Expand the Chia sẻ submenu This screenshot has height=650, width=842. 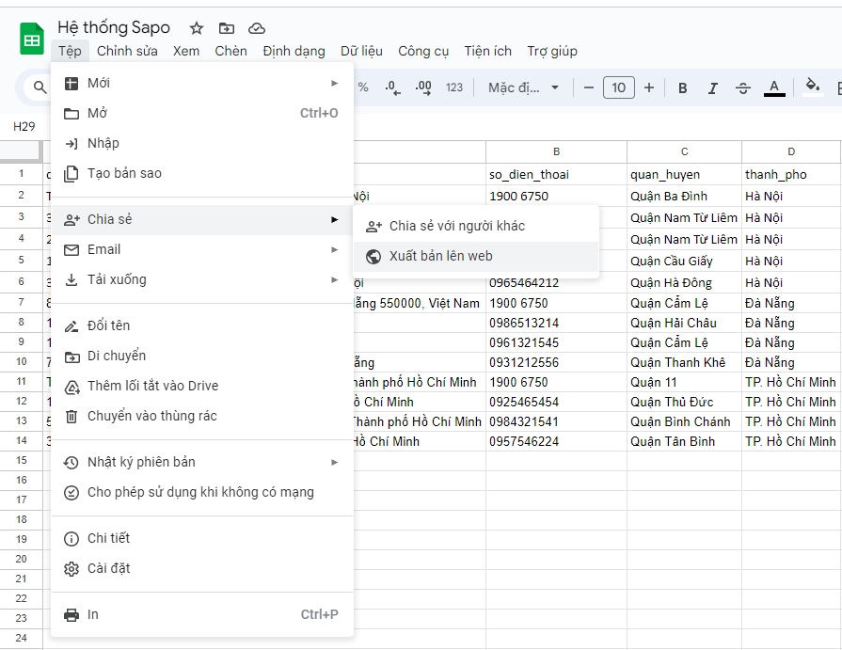pos(202,219)
